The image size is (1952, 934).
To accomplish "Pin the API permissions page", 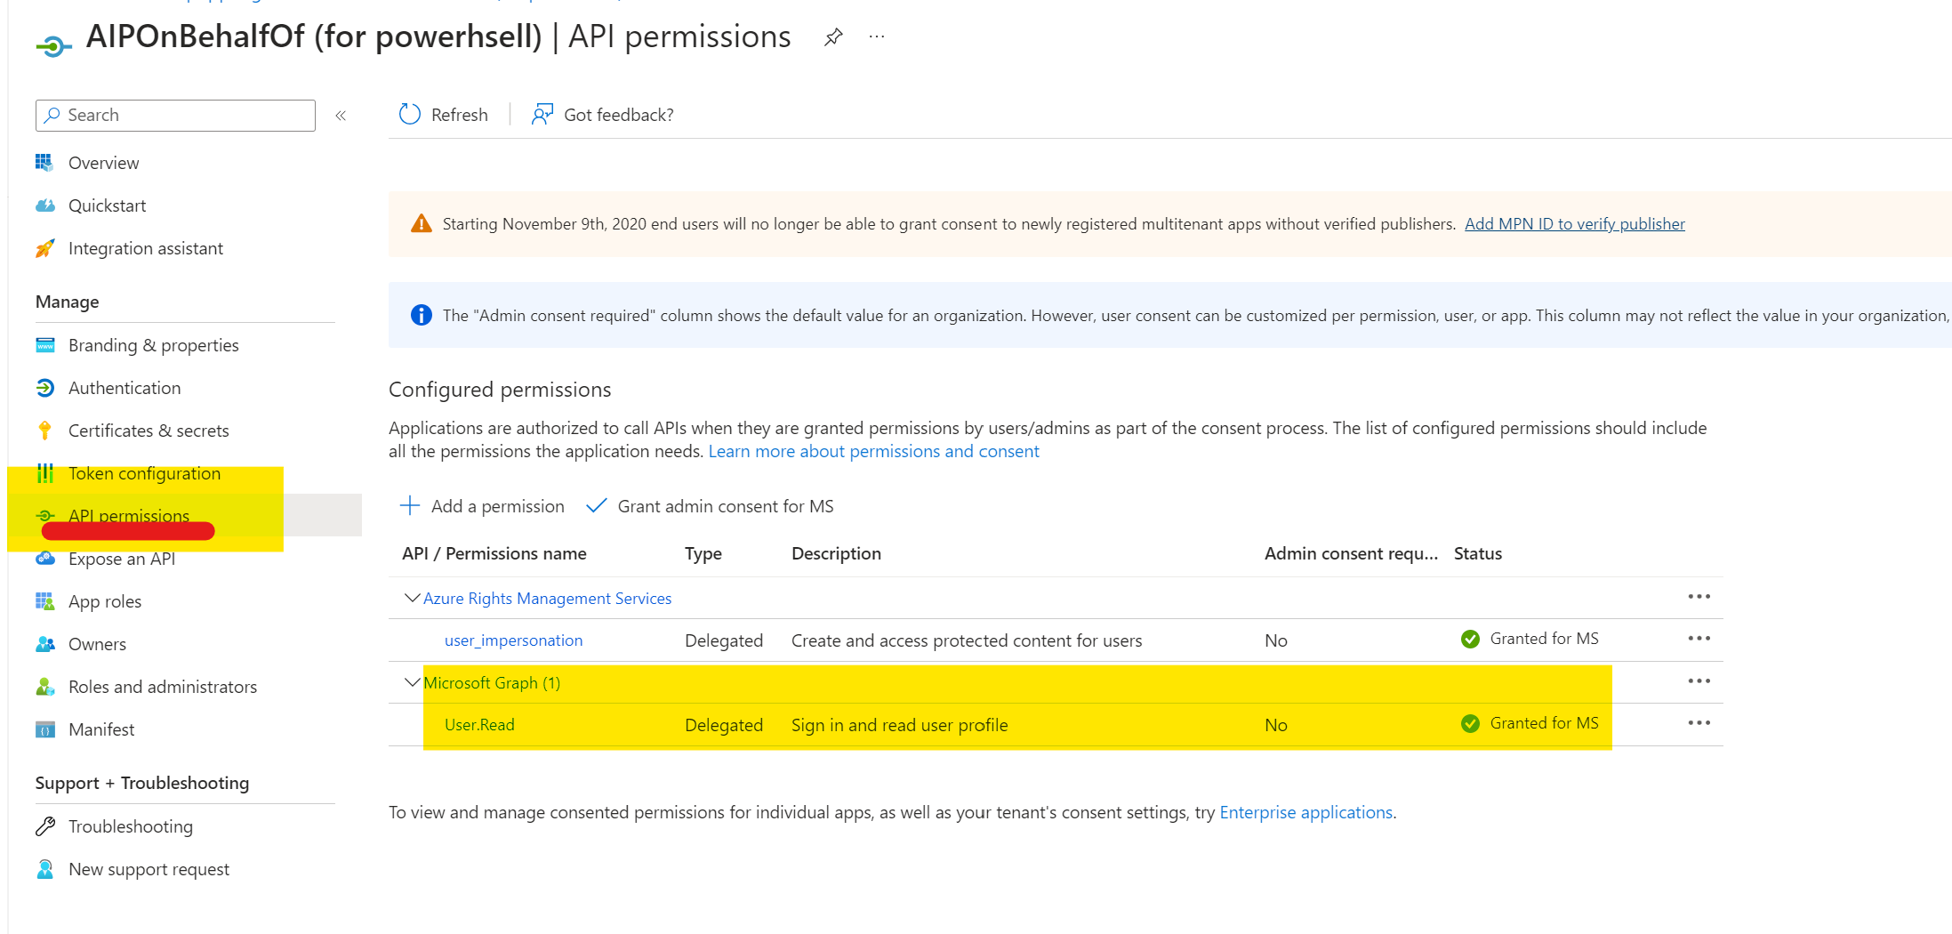I will 832,36.
